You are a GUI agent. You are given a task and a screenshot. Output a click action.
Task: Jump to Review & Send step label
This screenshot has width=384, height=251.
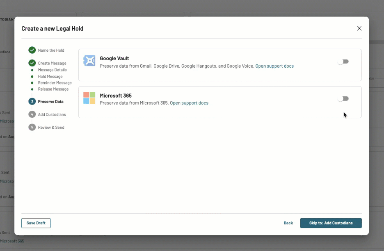tap(51, 128)
